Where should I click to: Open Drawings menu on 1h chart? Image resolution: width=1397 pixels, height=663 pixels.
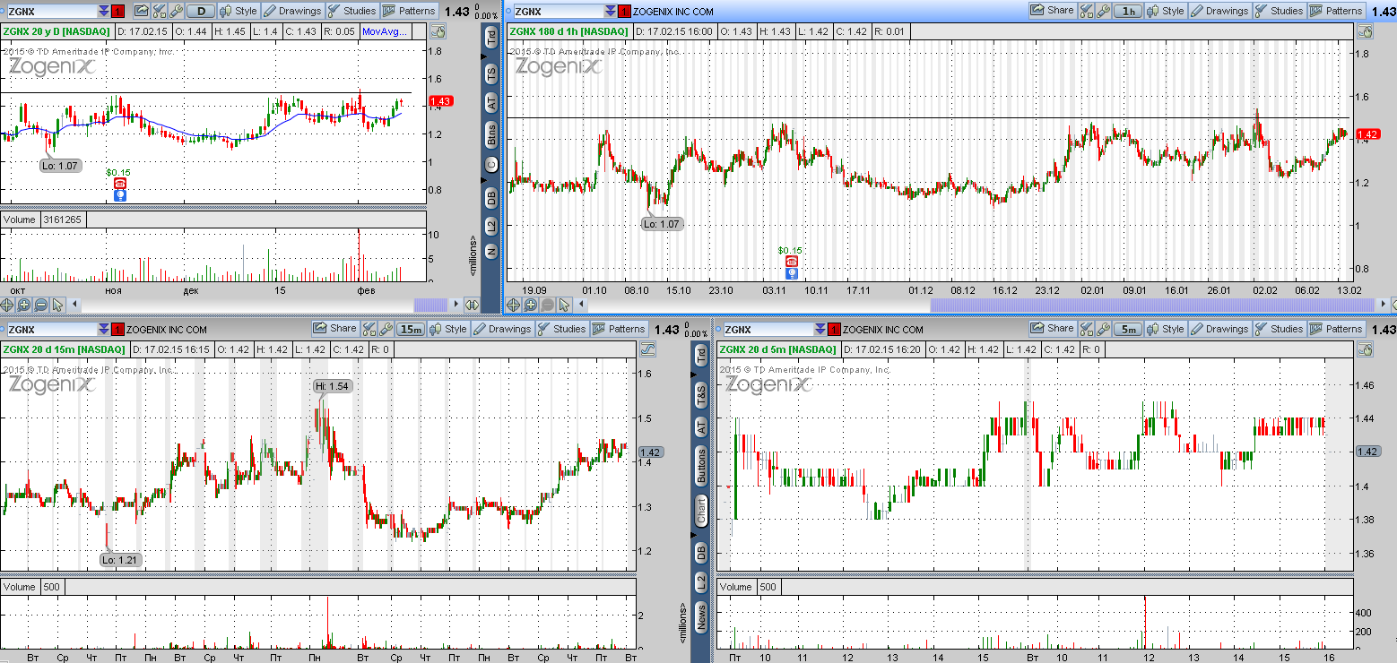click(1219, 11)
